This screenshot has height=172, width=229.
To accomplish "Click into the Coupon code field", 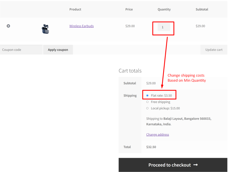I will pos(21,50).
